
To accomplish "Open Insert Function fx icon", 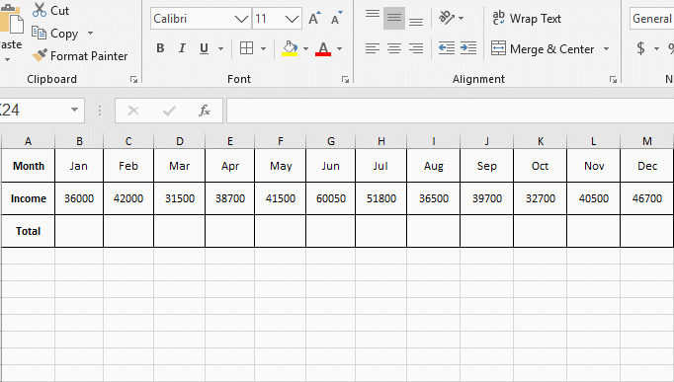I will 205,111.
